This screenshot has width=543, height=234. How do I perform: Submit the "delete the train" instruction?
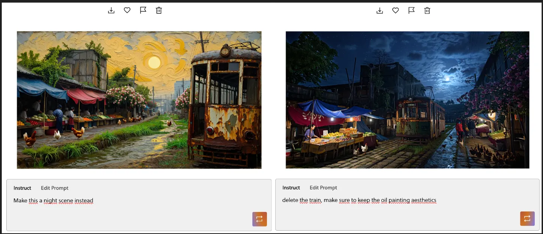coord(527,219)
